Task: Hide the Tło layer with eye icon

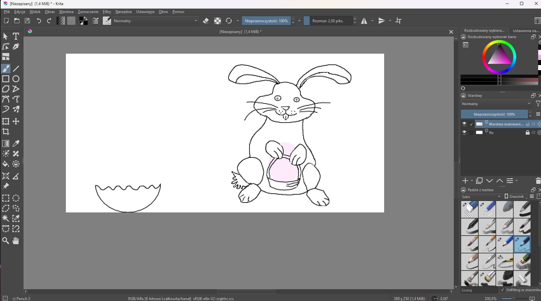Action: pos(464,132)
